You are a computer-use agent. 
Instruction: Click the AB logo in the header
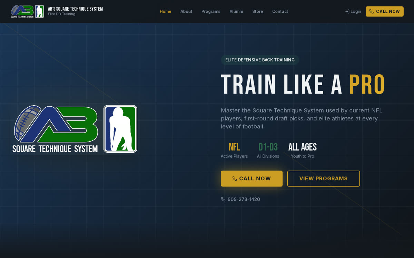click(22, 11)
